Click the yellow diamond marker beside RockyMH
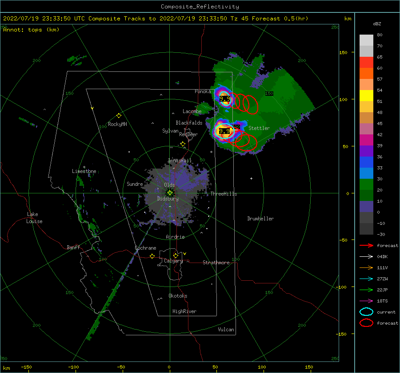The image size is (400, 373). click(119, 116)
